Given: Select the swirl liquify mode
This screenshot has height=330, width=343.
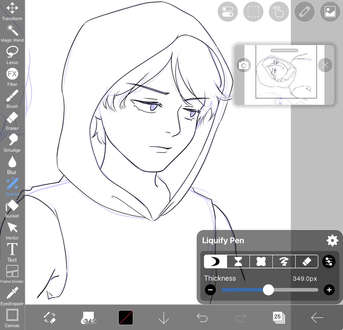Looking at the screenshot, I should coord(284,261).
